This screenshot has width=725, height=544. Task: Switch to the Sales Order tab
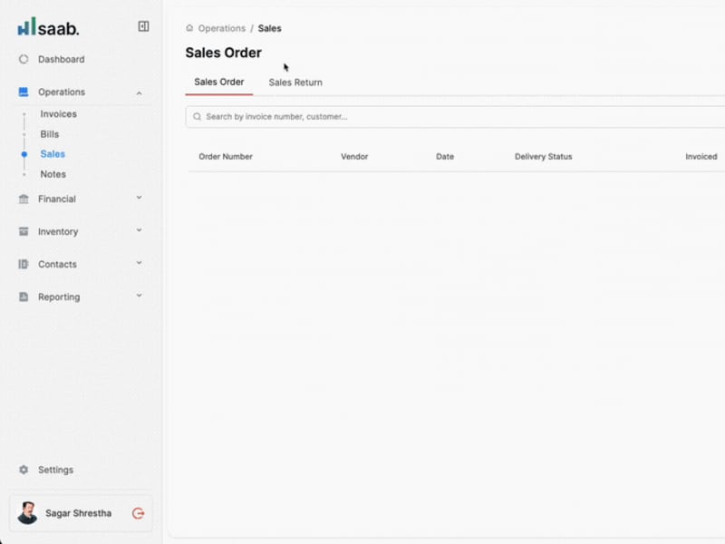pyautogui.click(x=218, y=83)
